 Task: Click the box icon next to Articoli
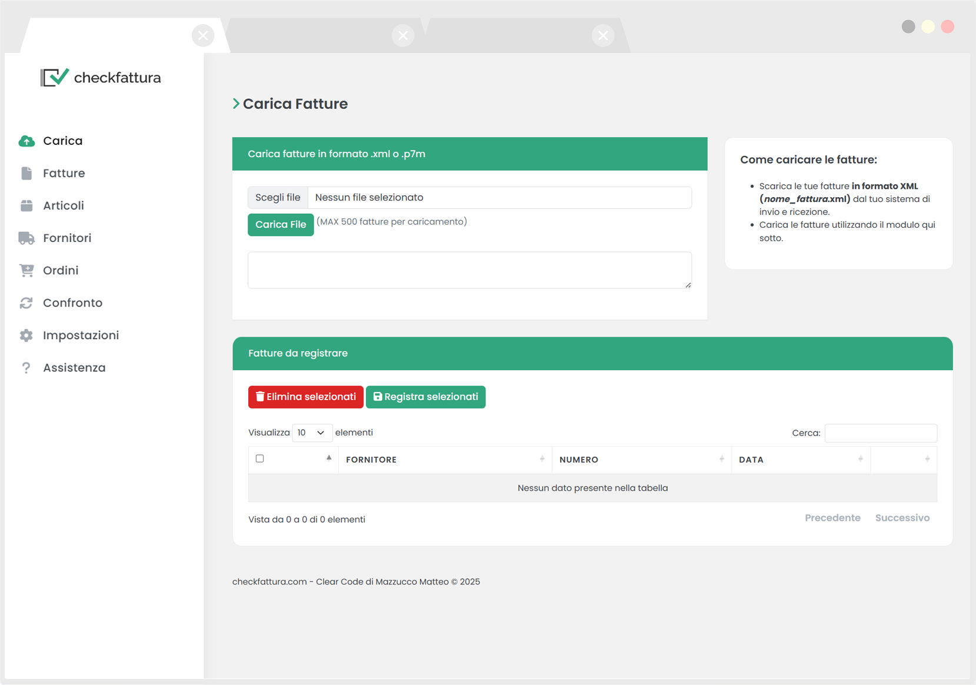(x=26, y=205)
